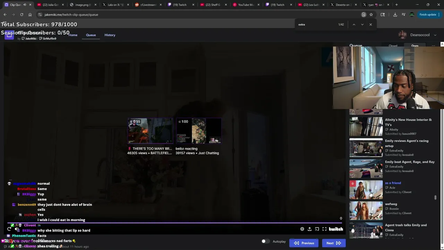The height and width of the screenshot is (250, 444).
Task: Click the replay icon under the video
Action: click(x=9, y=229)
